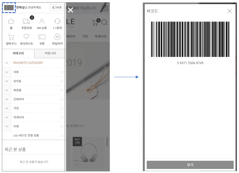Open the o2o 테스트 전용 상품 label
This screenshot has width=239, height=173.
(26, 135)
